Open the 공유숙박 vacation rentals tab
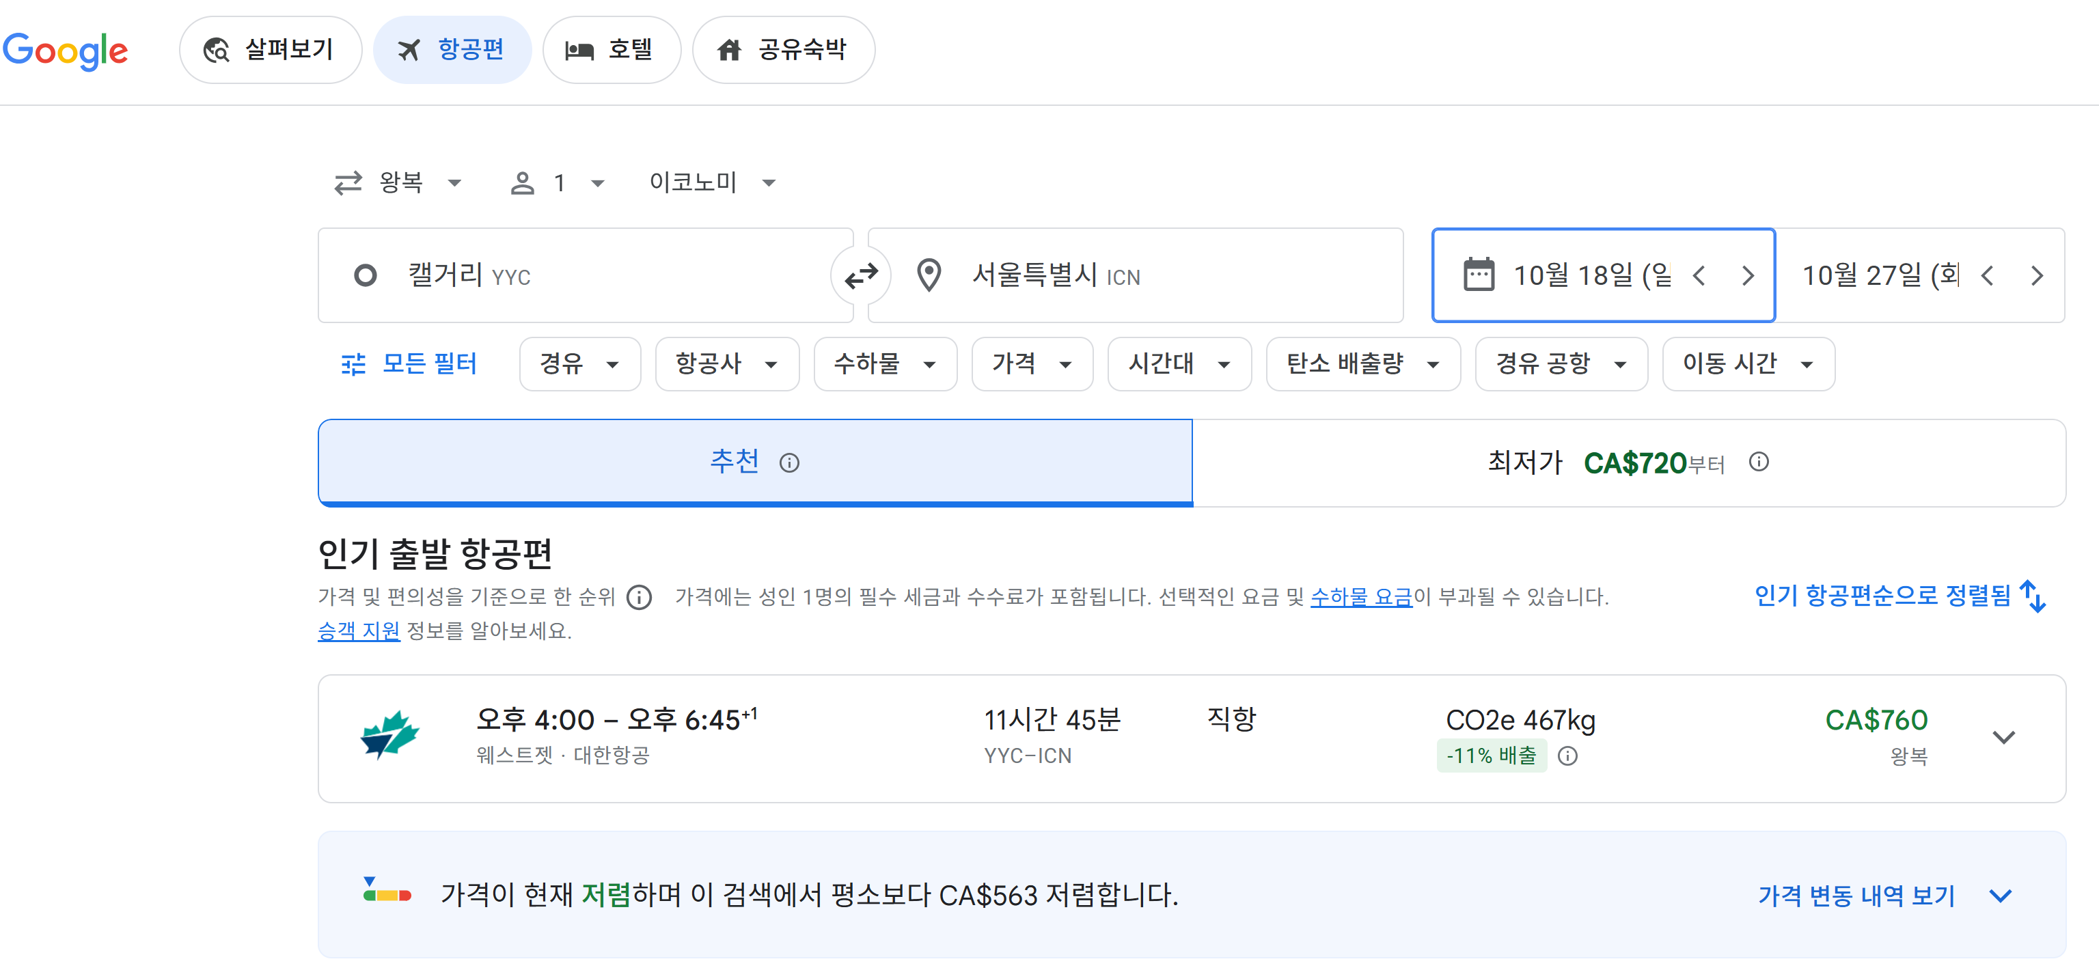 (783, 50)
